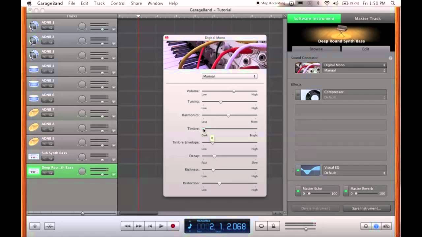Rewind the playhead one measure
This screenshot has height=237, width=422.
127,226
